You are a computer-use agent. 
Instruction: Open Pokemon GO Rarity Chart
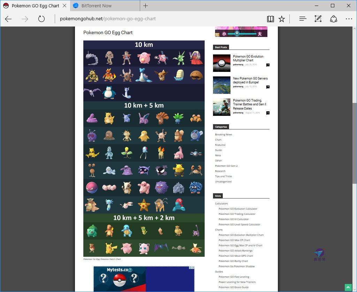(233, 261)
